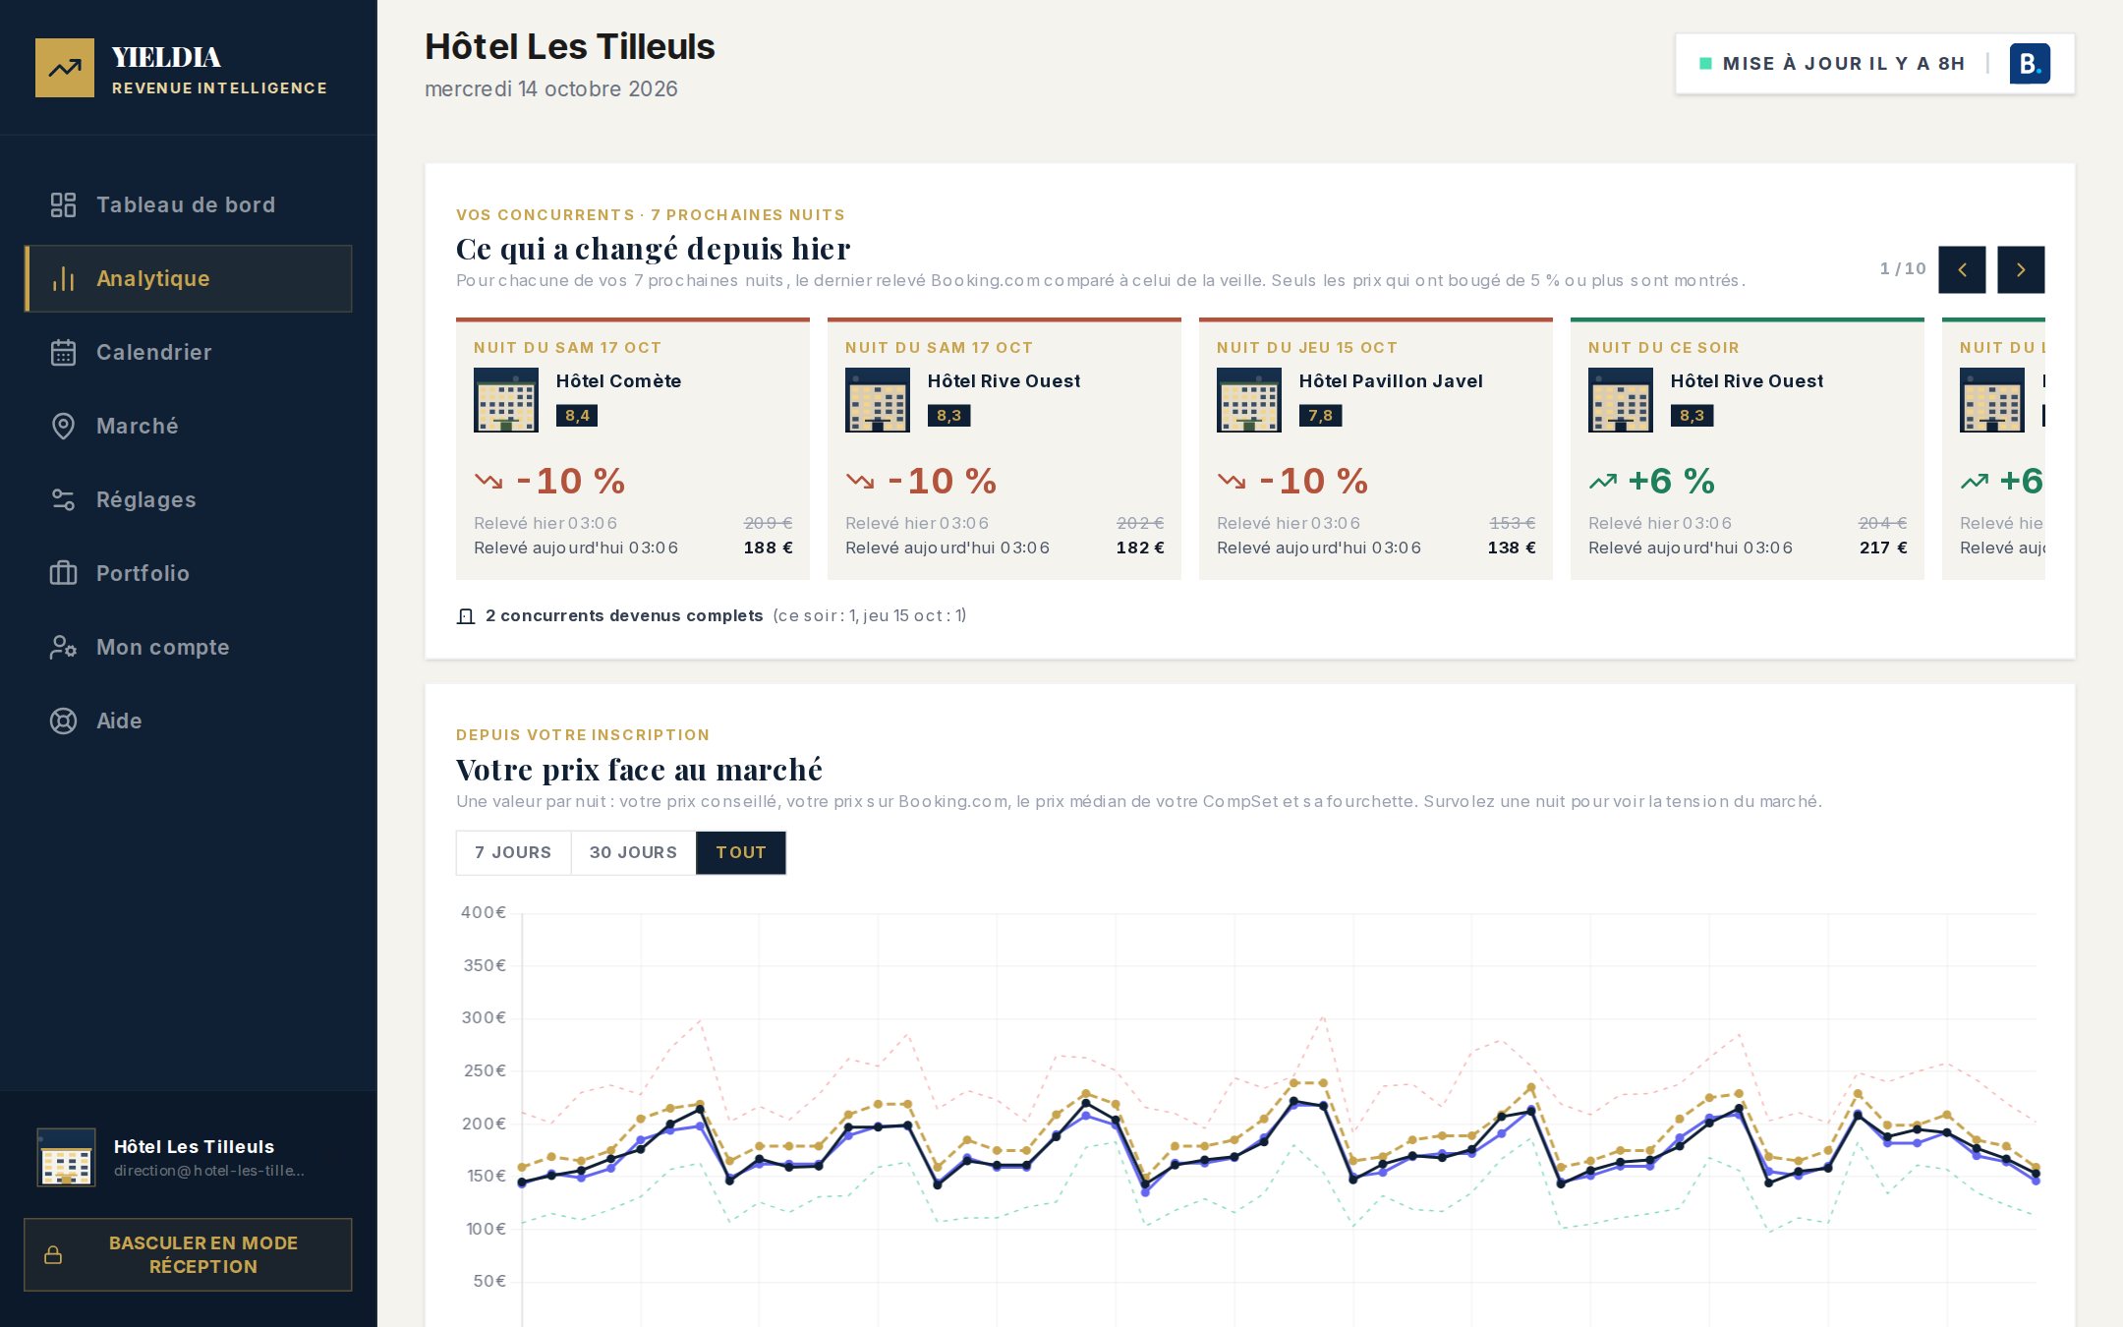Click the Portfolio briefcase icon

point(63,573)
